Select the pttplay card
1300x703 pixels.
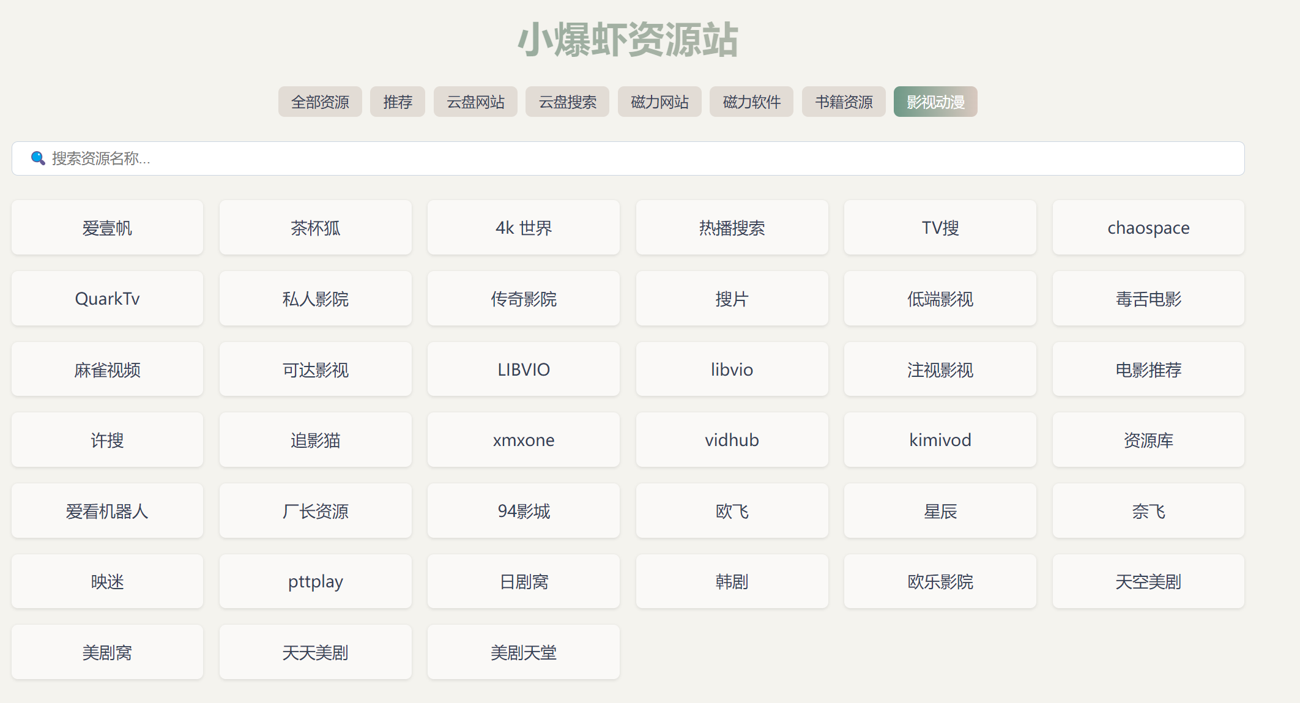(316, 581)
